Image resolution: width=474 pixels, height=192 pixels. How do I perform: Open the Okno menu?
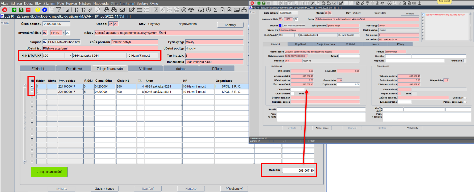[154, 3]
